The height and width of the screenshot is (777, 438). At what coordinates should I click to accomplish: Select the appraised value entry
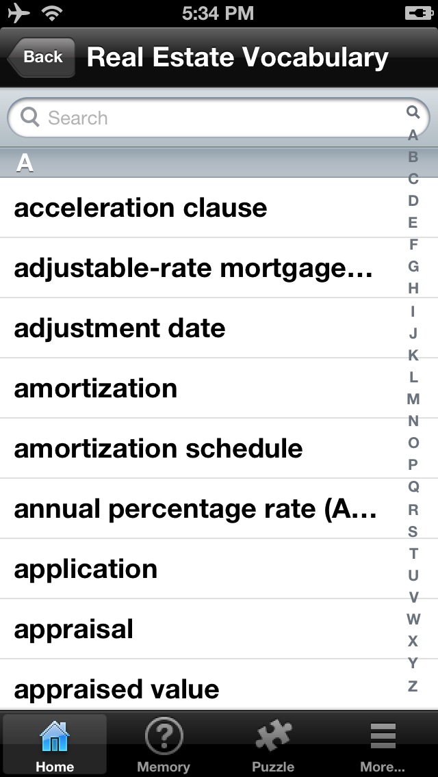coord(219,689)
